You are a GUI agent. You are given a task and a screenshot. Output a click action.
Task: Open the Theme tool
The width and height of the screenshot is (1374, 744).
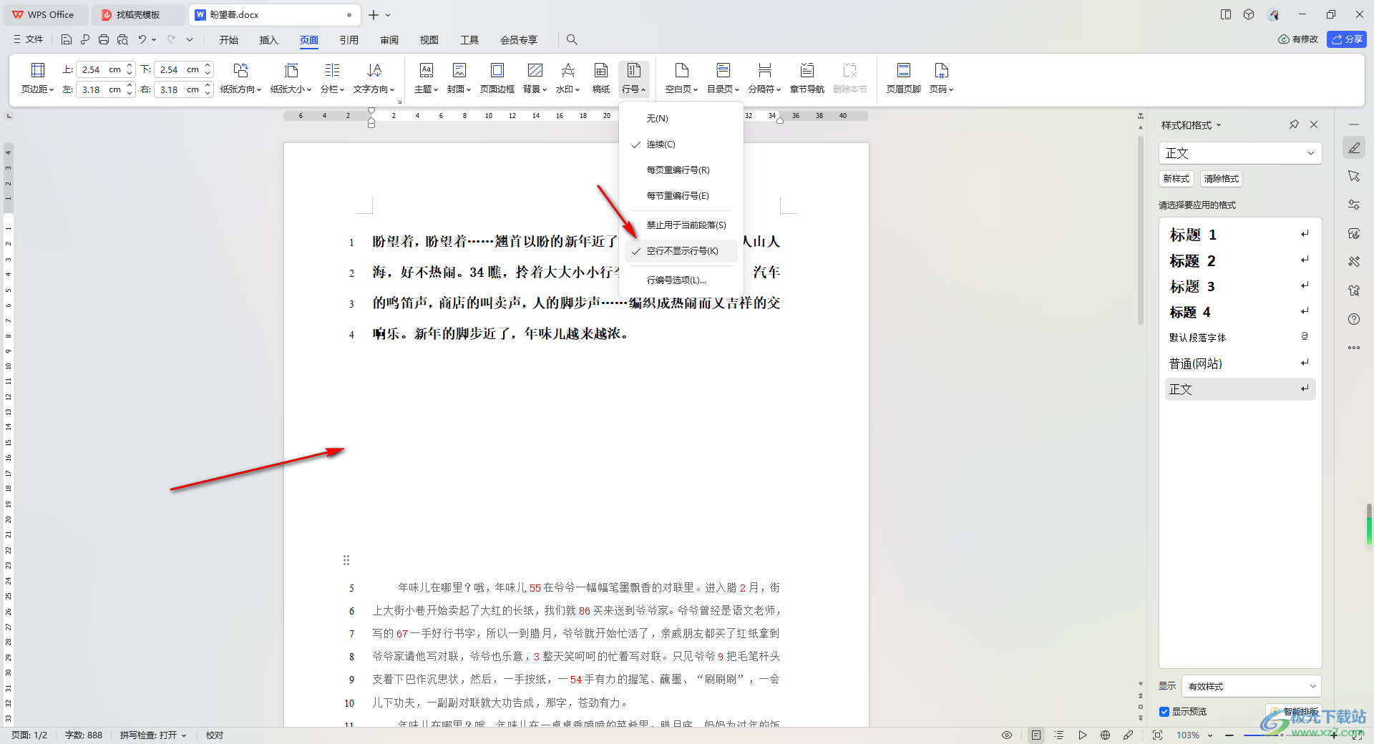(x=426, y=78)
